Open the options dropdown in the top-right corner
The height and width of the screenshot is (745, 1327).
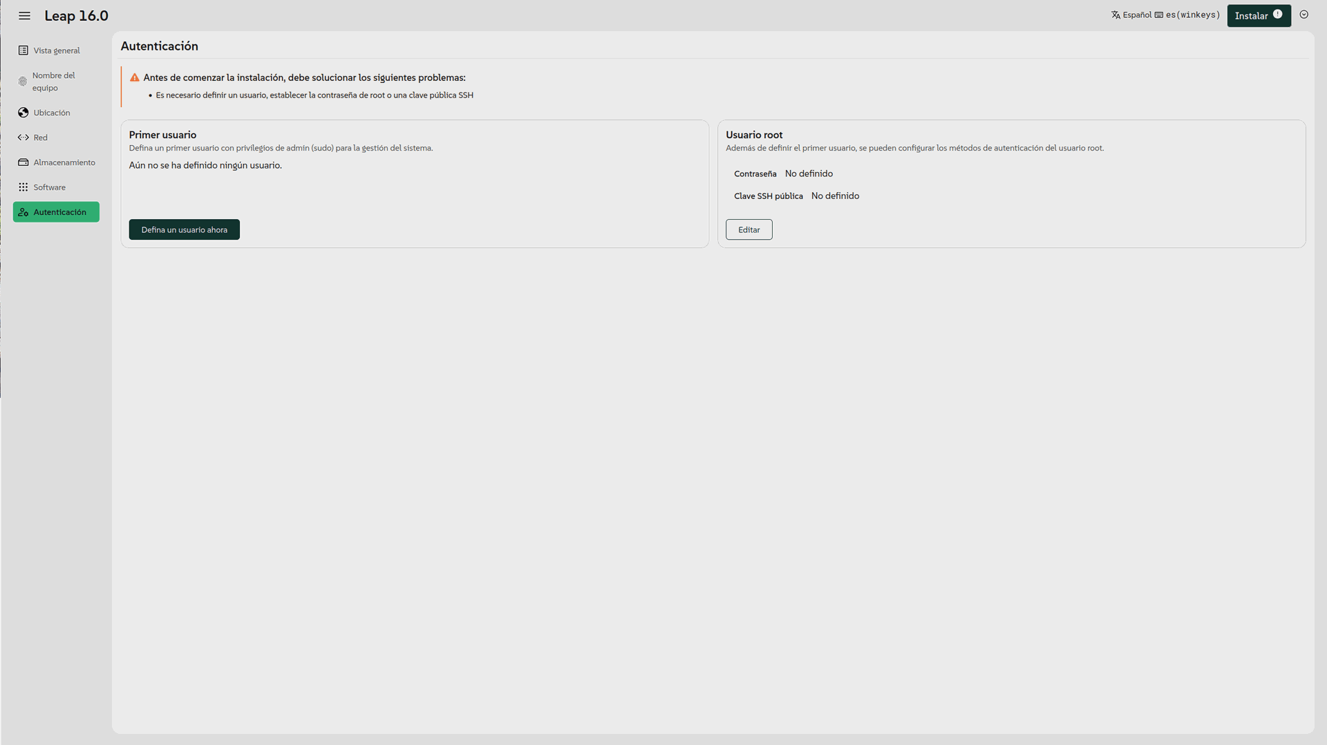pyautogui.click(x=1304, y=15)
